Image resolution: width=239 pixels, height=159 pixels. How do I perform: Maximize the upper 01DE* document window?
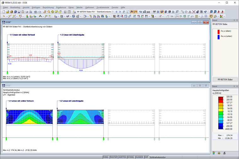200,22
